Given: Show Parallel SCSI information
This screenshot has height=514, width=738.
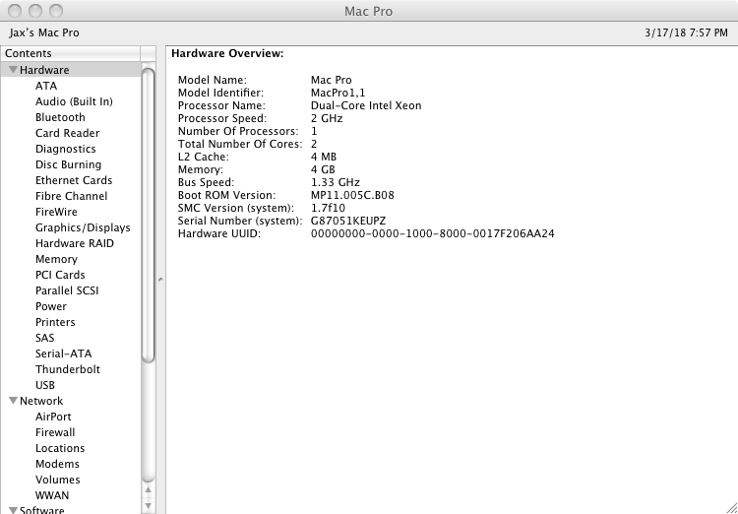Looking at the screenshot, I should tap(67, 290).
